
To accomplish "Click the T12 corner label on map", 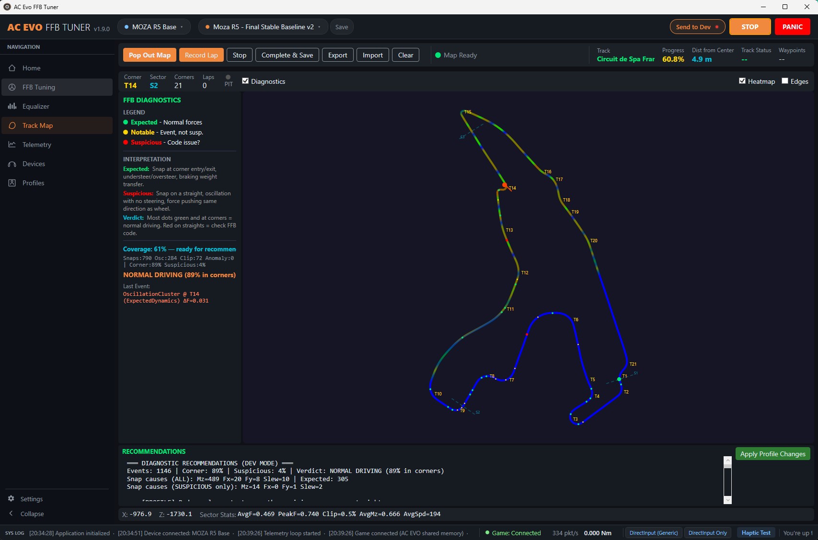I will point(525,273).
